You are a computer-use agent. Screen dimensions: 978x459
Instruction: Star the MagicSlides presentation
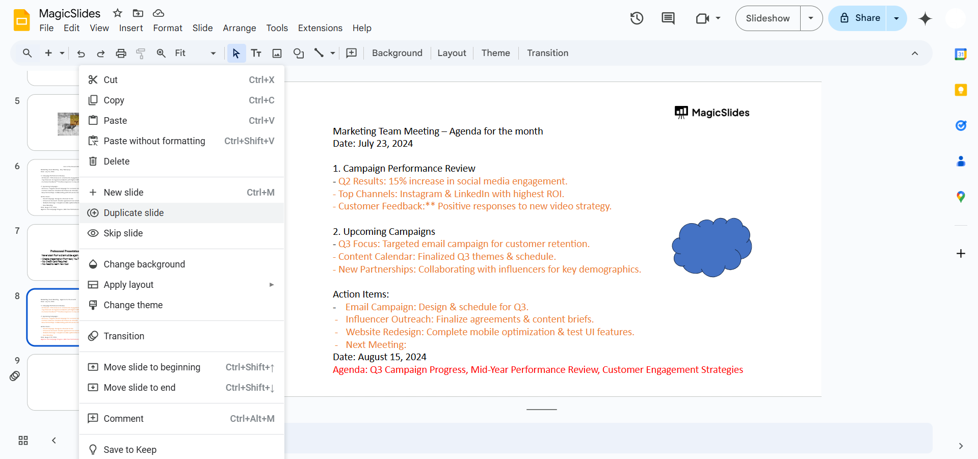point(118,13)
